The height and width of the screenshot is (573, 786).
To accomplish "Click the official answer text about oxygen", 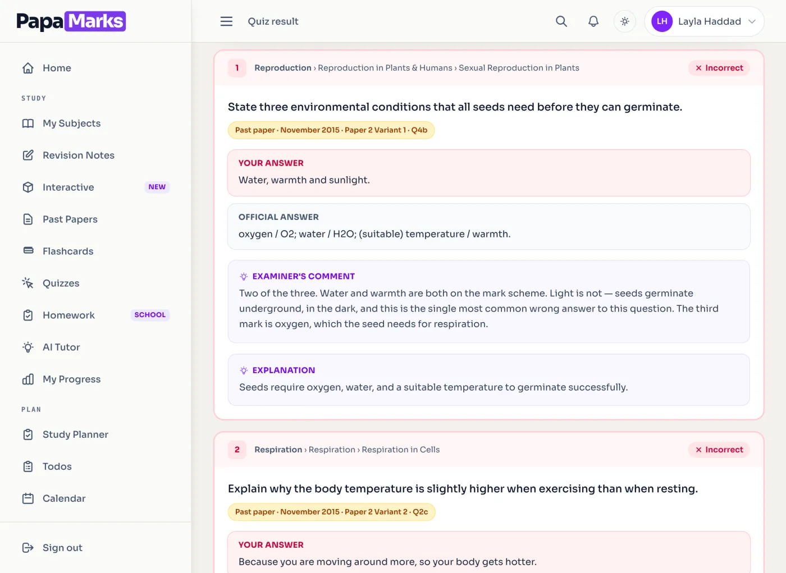I will (x=374, y=234).
